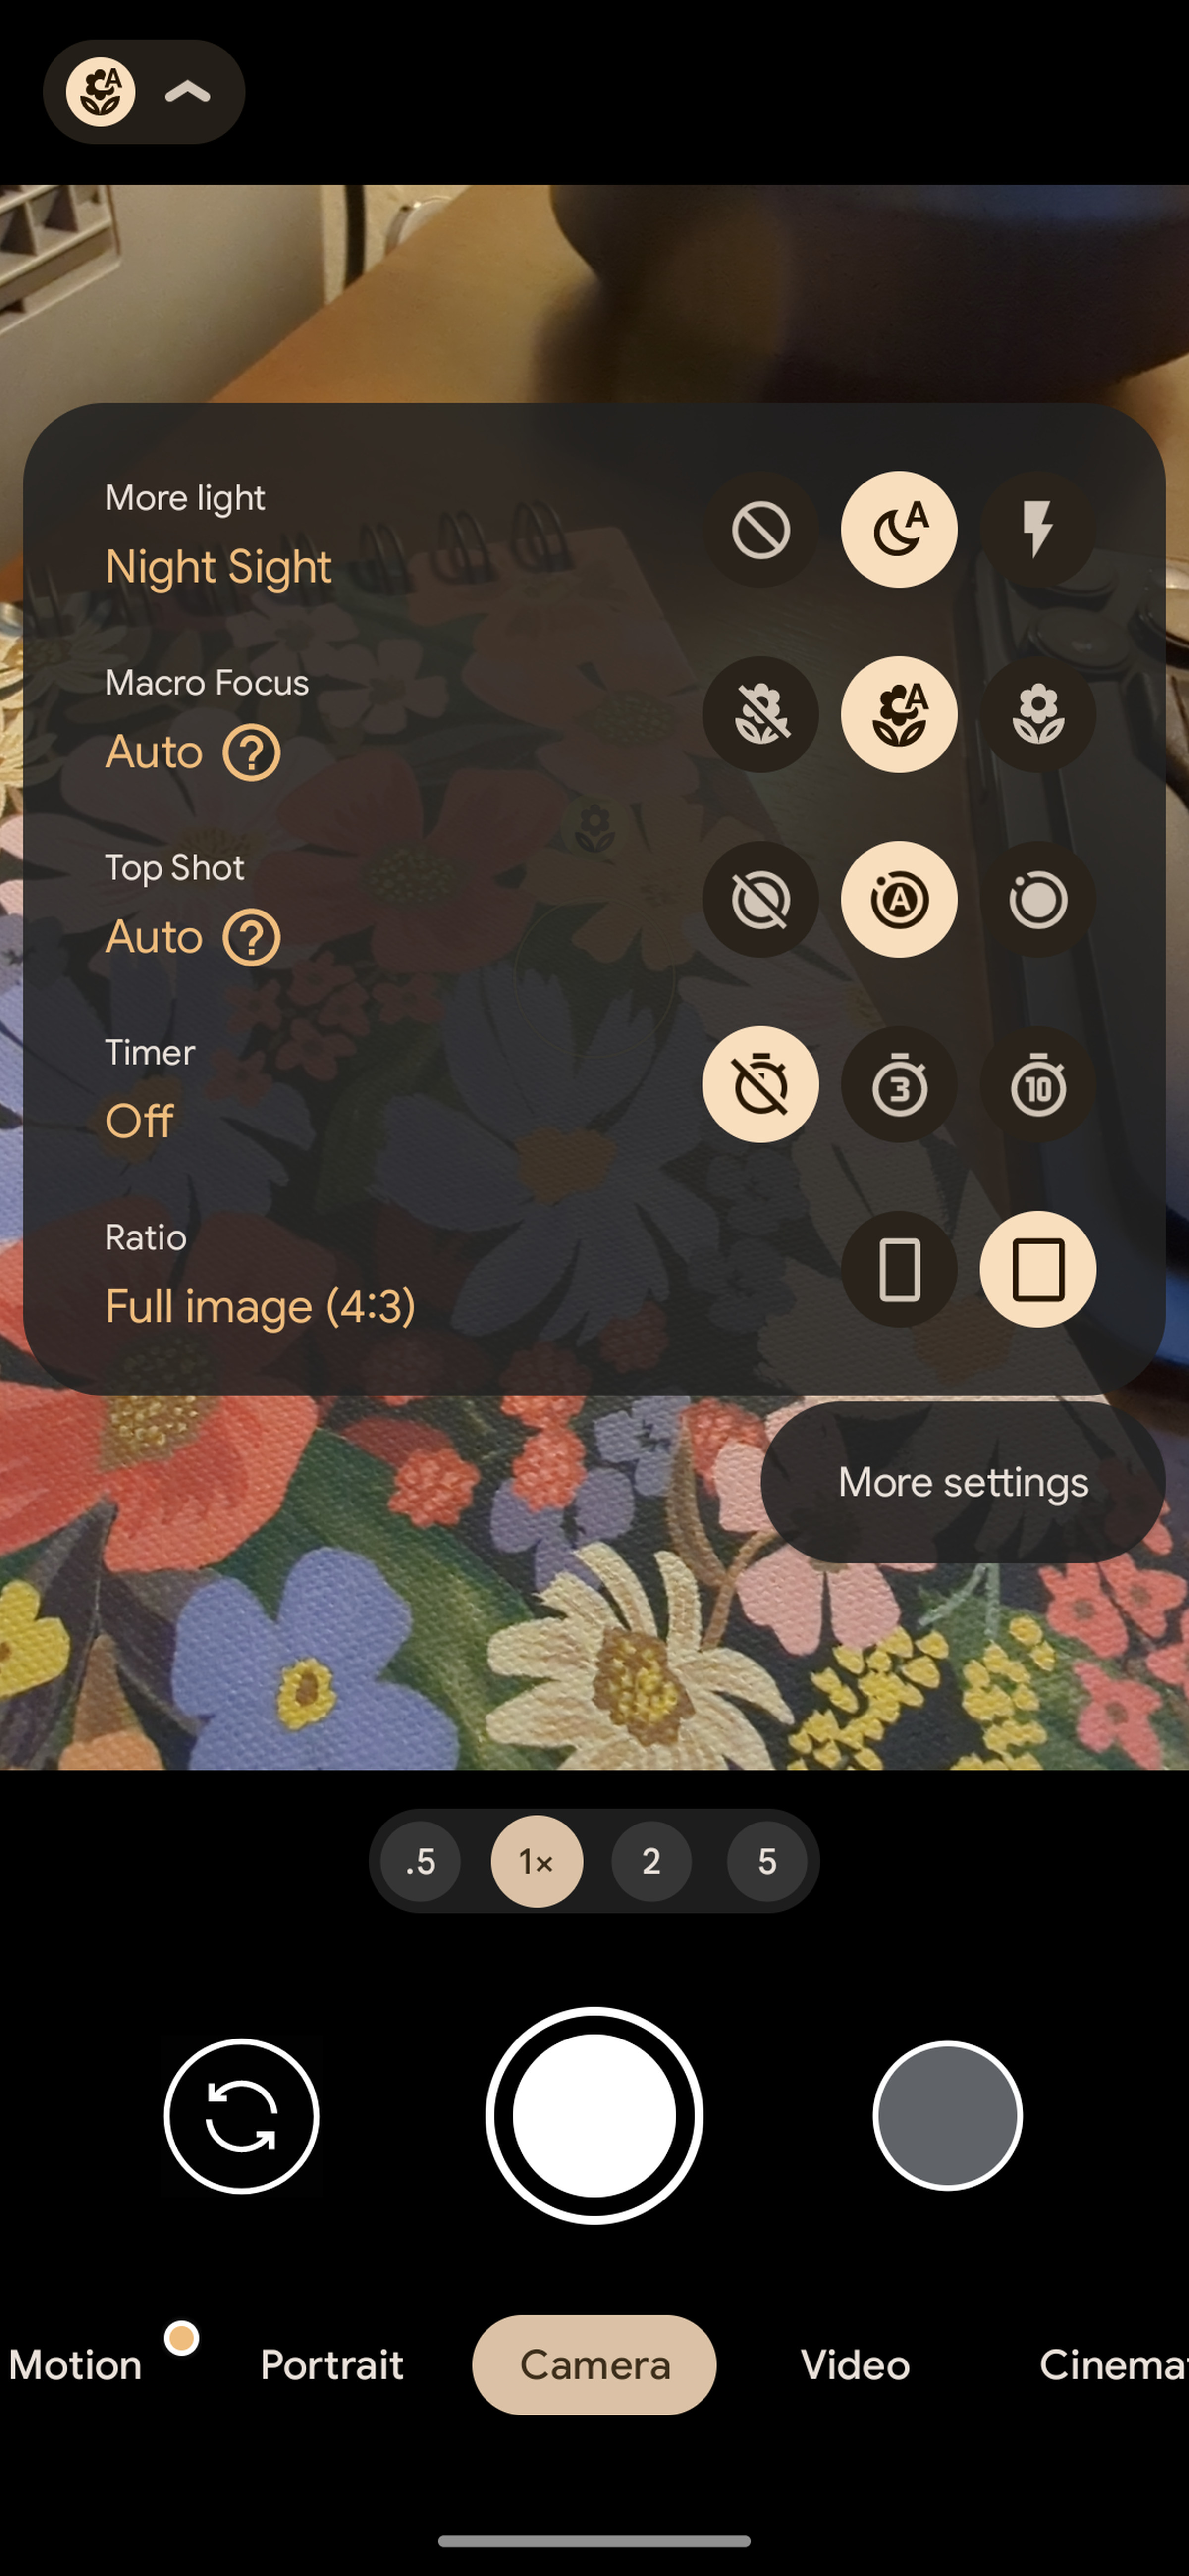This screenshot has width=1189, height=2576.
Task: Turn off Timer setting
Action: click(760, 1084)
